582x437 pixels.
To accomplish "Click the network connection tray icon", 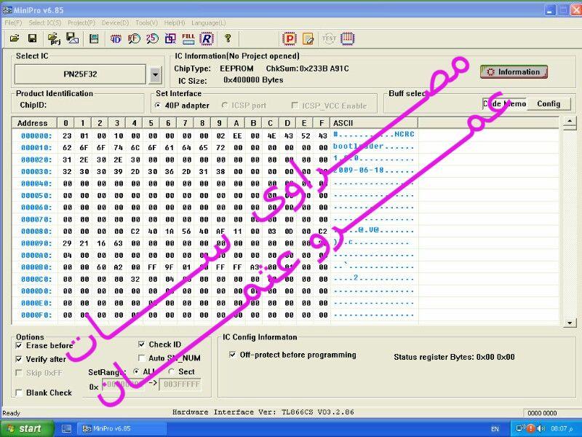I will point(520,428).
